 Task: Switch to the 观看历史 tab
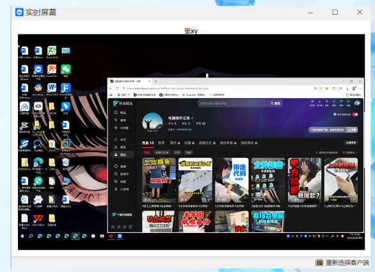click(207, 143)
